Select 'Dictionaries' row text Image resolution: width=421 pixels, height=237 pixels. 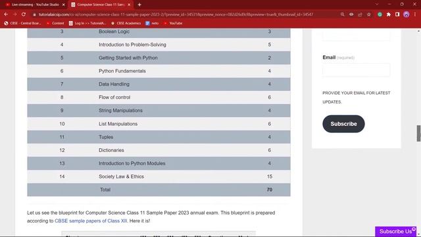pyautogui.click(x=111, y=150)
